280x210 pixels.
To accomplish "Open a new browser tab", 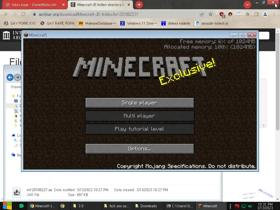I will pos(139,5).
